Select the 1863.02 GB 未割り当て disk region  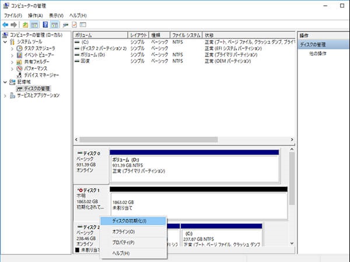pyautogui.click(x=198, y=204)
